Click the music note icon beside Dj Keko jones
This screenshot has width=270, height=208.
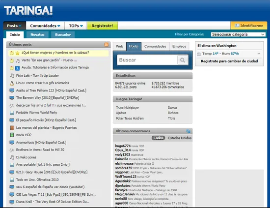coord(12,157)
